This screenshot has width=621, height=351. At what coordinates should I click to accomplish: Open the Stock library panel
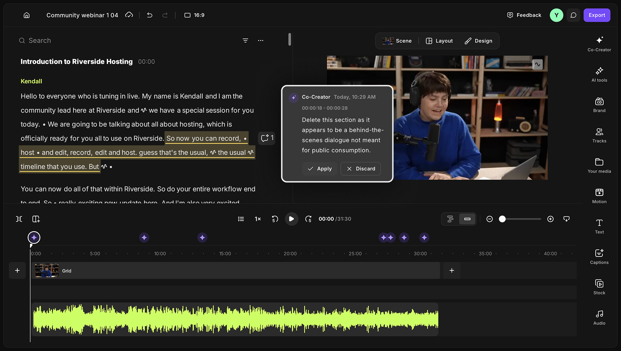(x=599, y=287)
